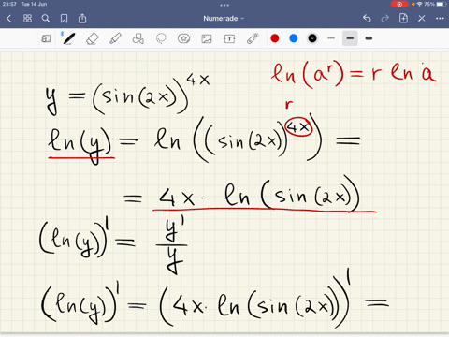The image size is (449, 337).
Task: Open the Numerade document title dropdown
Action: coord(224,19)
